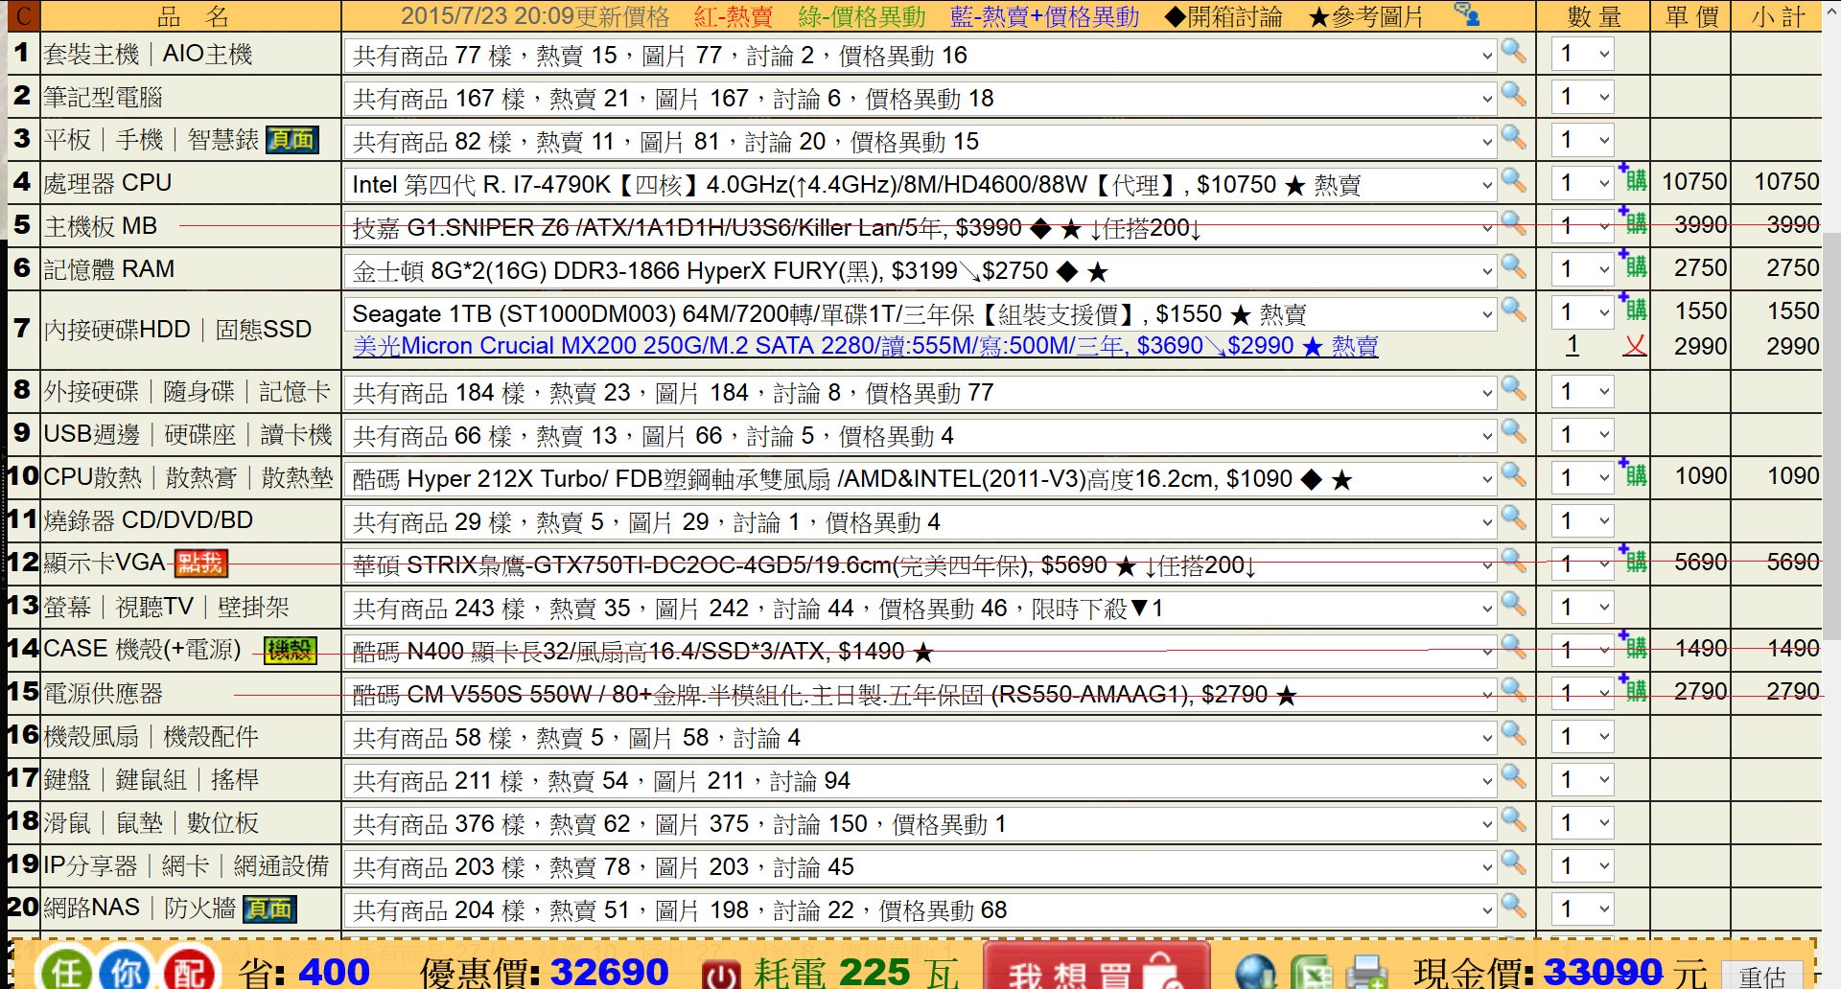The width and height of the screenshot is (1841, 989).
Task: Click 紅-熱賣 legend text in header
Action: 734,16
